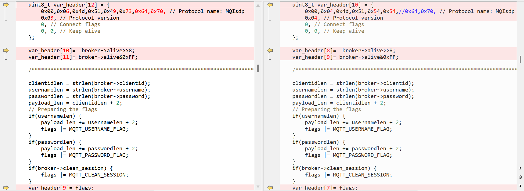The height and width of the screenshot is (191, 524).
Task: Click left pane scrollbar down arrow
Action: tap(258, 187)
